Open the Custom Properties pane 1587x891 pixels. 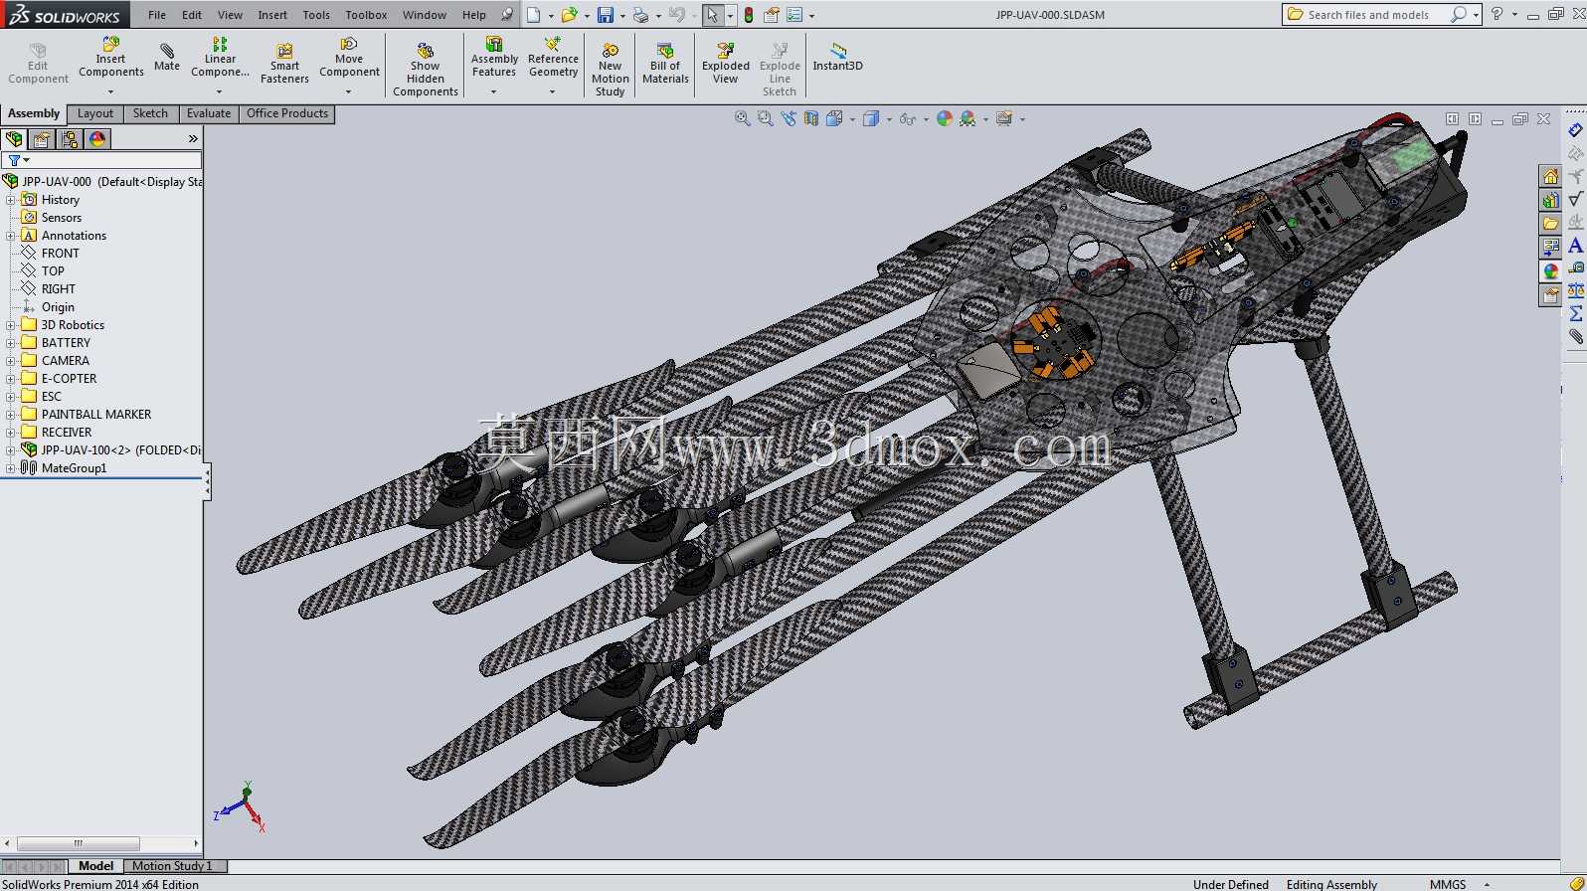coord(1550,295)
